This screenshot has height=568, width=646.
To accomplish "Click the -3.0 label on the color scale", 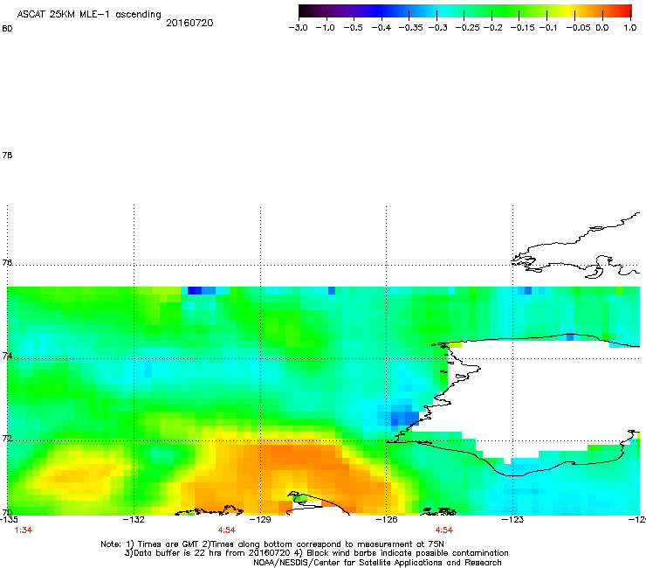I will [298, 28].
